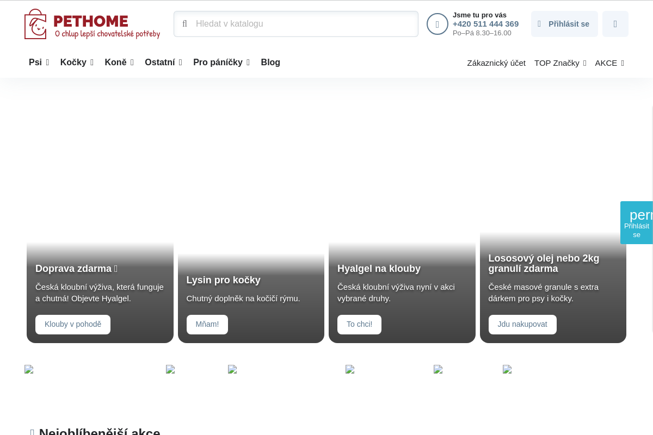Click the Jsme tu pro vás text
Viewport: 653px width, 435px height.
click(479, 15)
